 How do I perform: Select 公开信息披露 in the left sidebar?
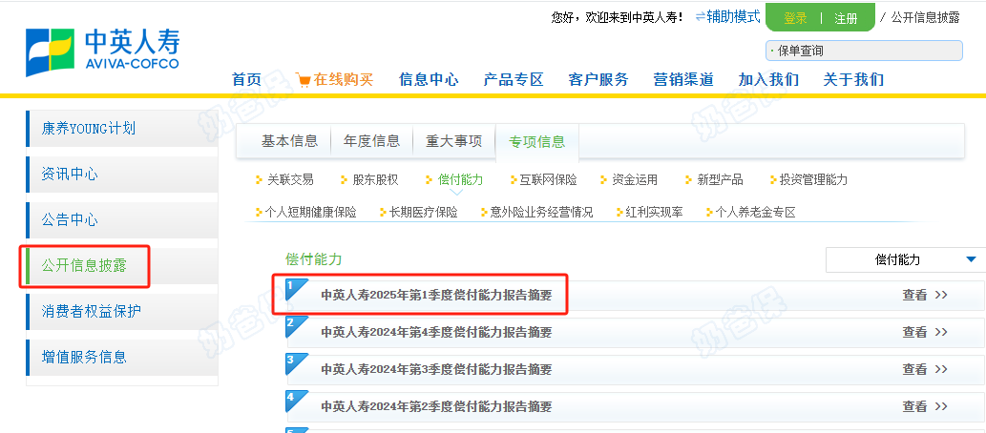(84, 265)
